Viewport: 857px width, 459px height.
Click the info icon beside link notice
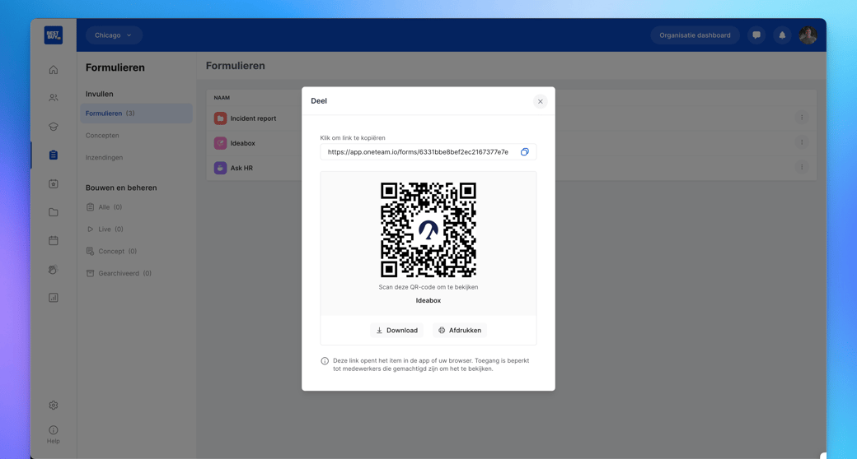click(325, 361)
